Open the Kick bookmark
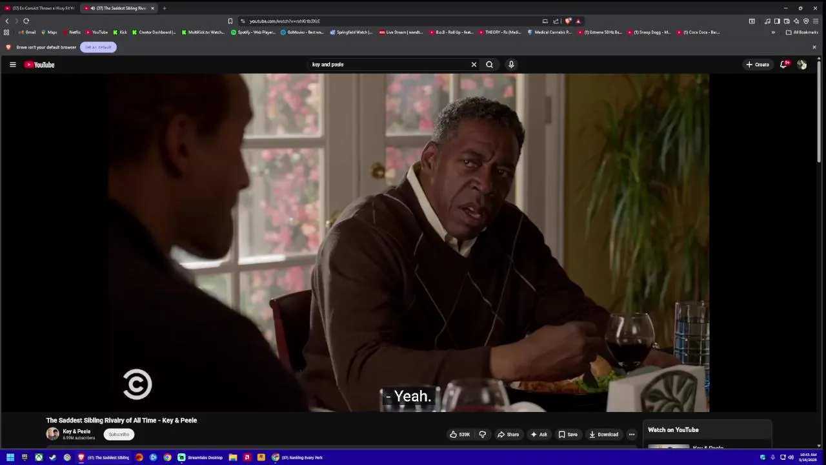 click(x=120, y=32)
